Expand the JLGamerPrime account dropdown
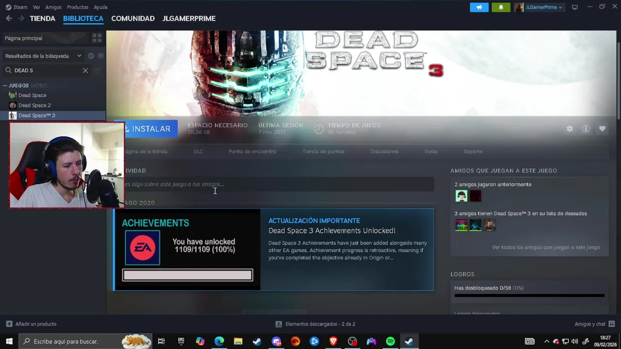The width and height of the screenshot is (621, 349). [543, 7]
